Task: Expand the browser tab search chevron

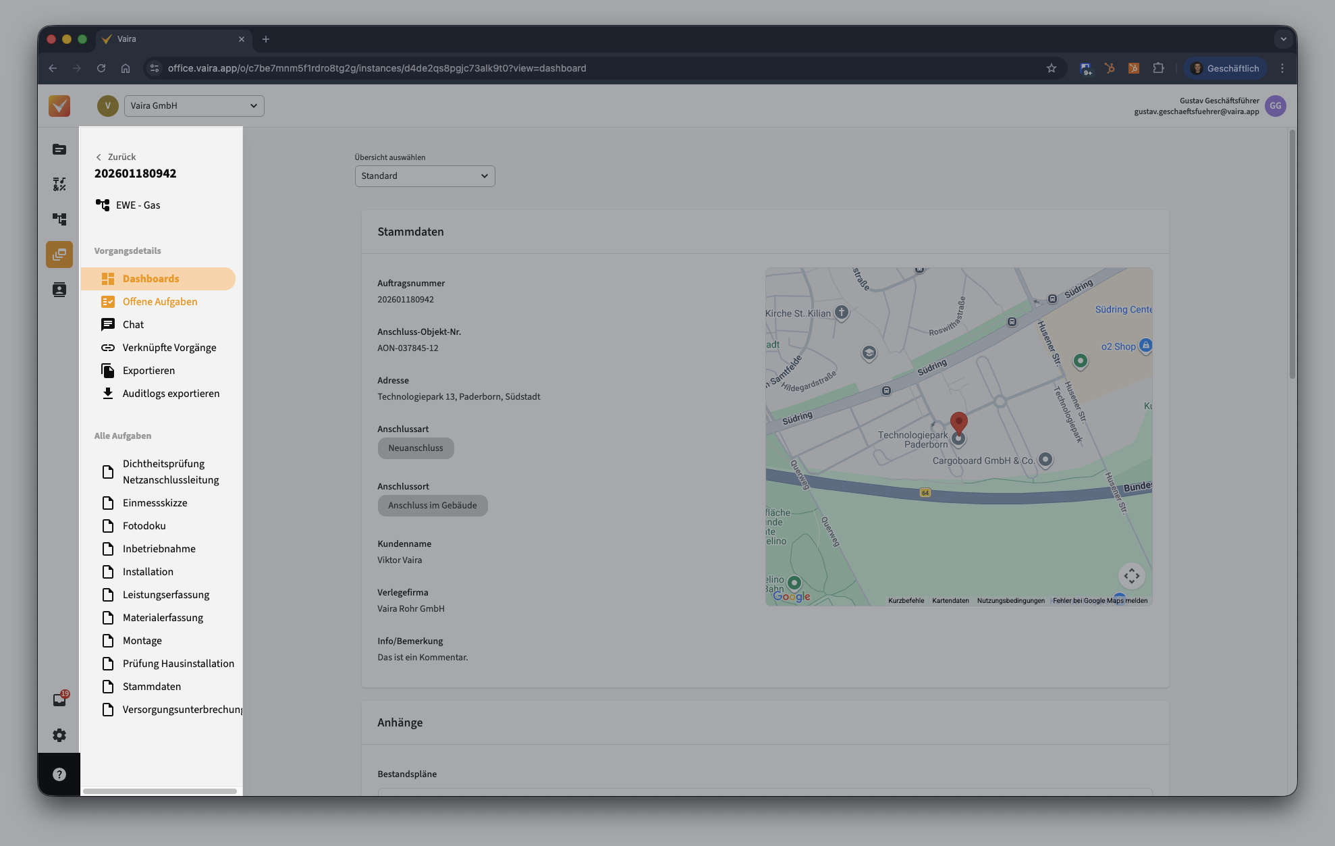Action: pos(1283,39)
